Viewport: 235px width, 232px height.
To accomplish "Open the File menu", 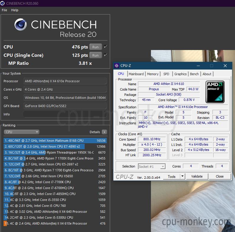I will pos(4,10).
